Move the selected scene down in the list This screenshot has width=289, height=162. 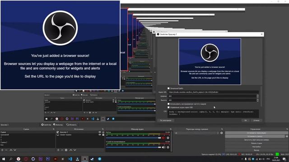point(15,150)
